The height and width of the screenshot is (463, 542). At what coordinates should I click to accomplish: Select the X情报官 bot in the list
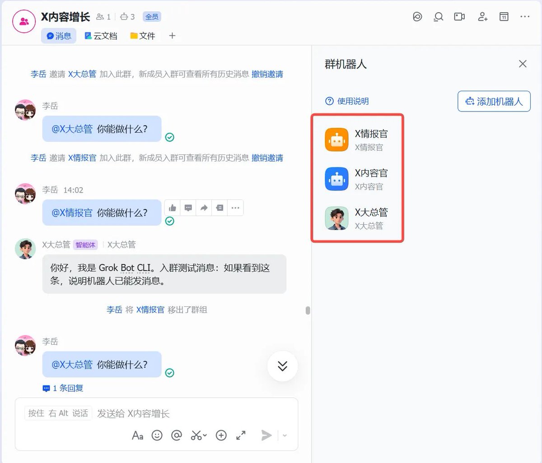tap(357, 139)
